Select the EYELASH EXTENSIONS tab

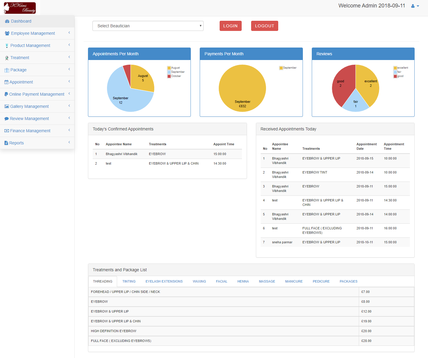point(164,281)
